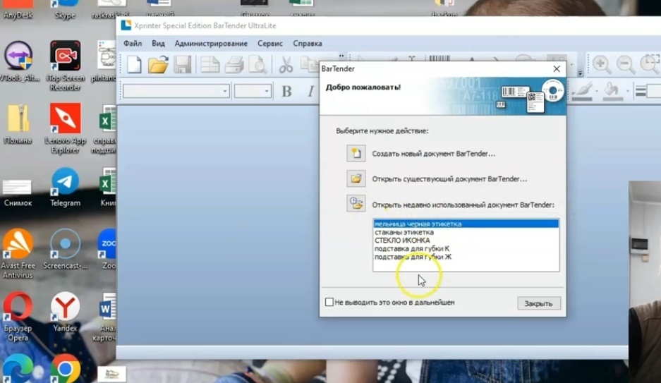Click the recently used document icon
Viewport: 661px width, 383px height.
tap(356, 204)
